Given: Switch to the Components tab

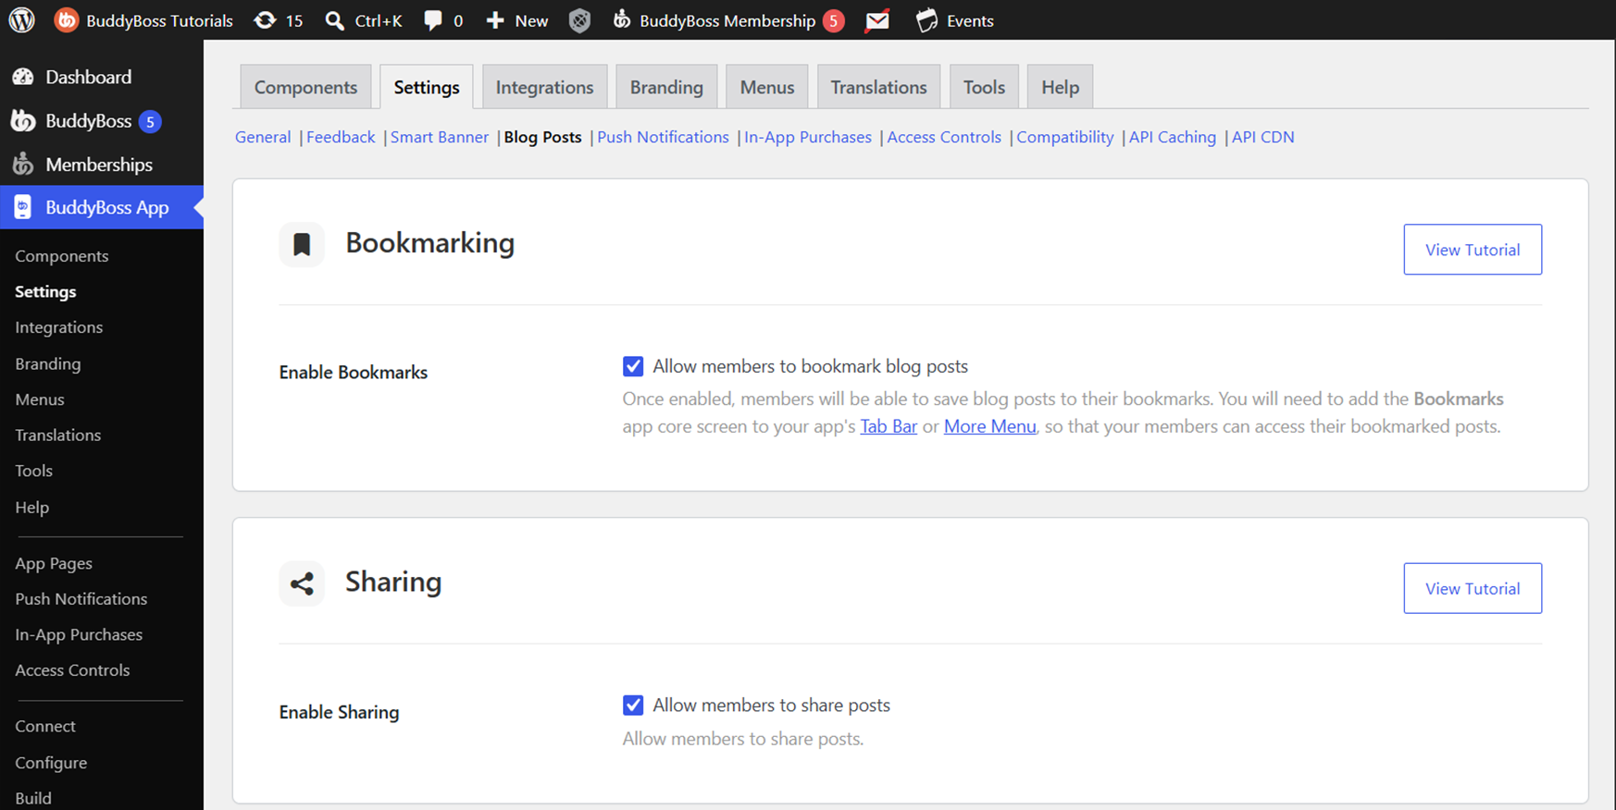Looking at the screenshot, I should [x=305, y=87].
